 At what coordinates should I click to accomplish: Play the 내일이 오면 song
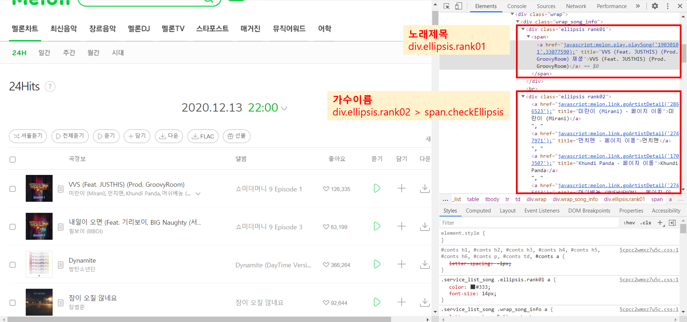(x=377, y=226)
